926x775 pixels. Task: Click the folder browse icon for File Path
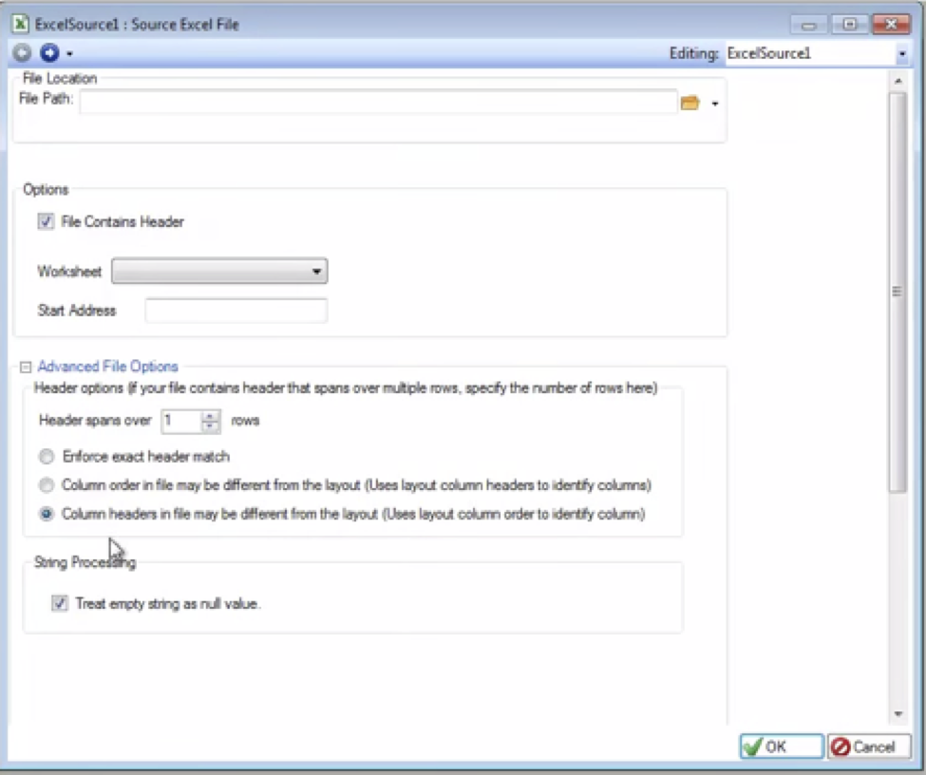(x=690, y=103)
